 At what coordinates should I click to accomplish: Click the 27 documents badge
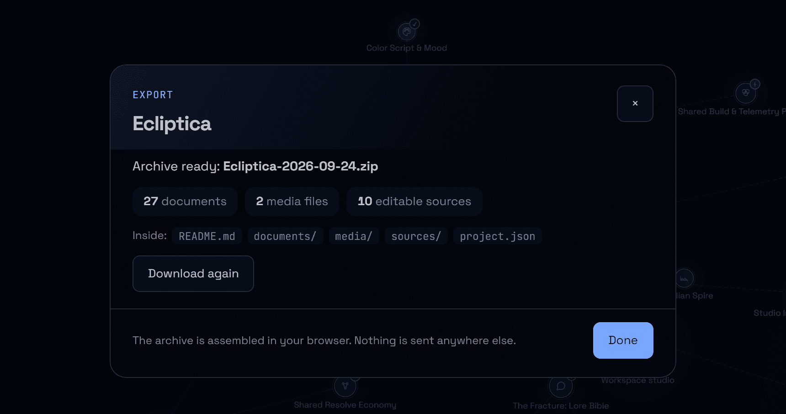point(185,202)
